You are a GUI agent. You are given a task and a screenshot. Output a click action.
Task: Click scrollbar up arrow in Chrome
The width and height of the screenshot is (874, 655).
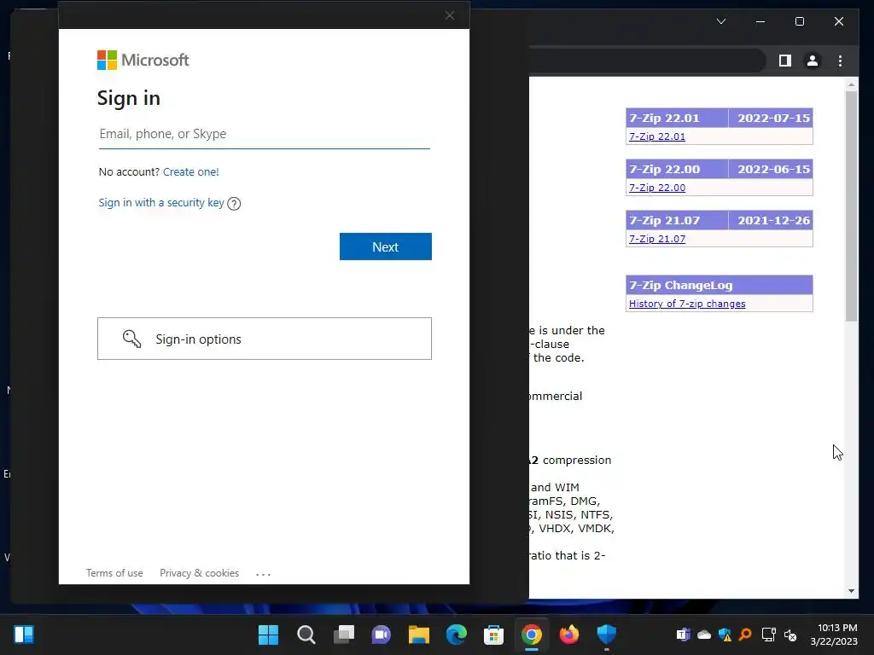tap(851, 84)
